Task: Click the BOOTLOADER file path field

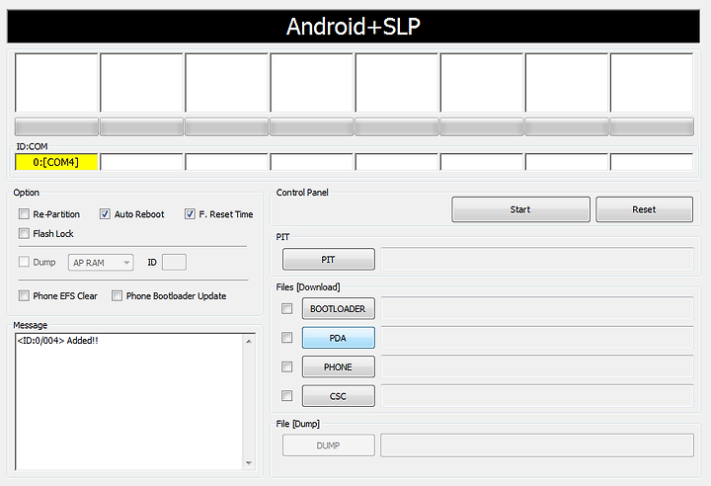Action: point(537,308)
